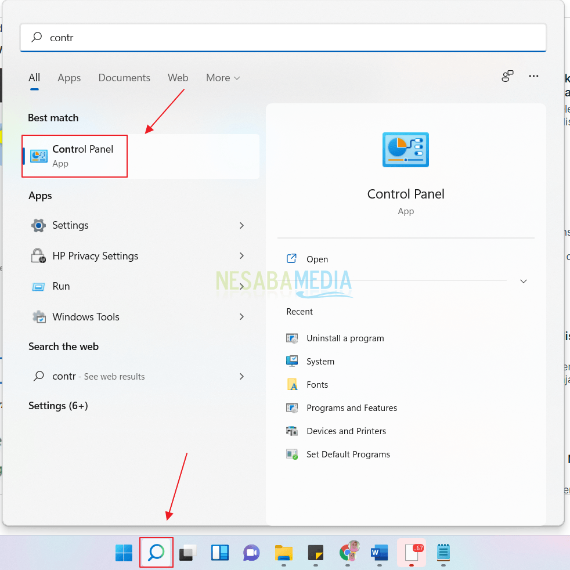Switch to the Web tab
This screenshot has width=570, height=570.
[x=178, y=78]
